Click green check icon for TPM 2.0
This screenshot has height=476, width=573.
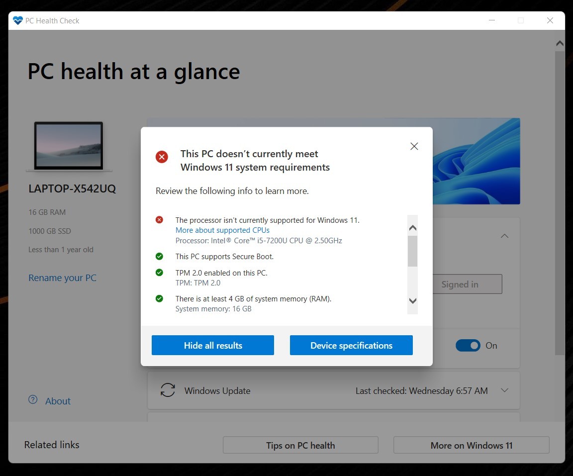click(159, 273)
